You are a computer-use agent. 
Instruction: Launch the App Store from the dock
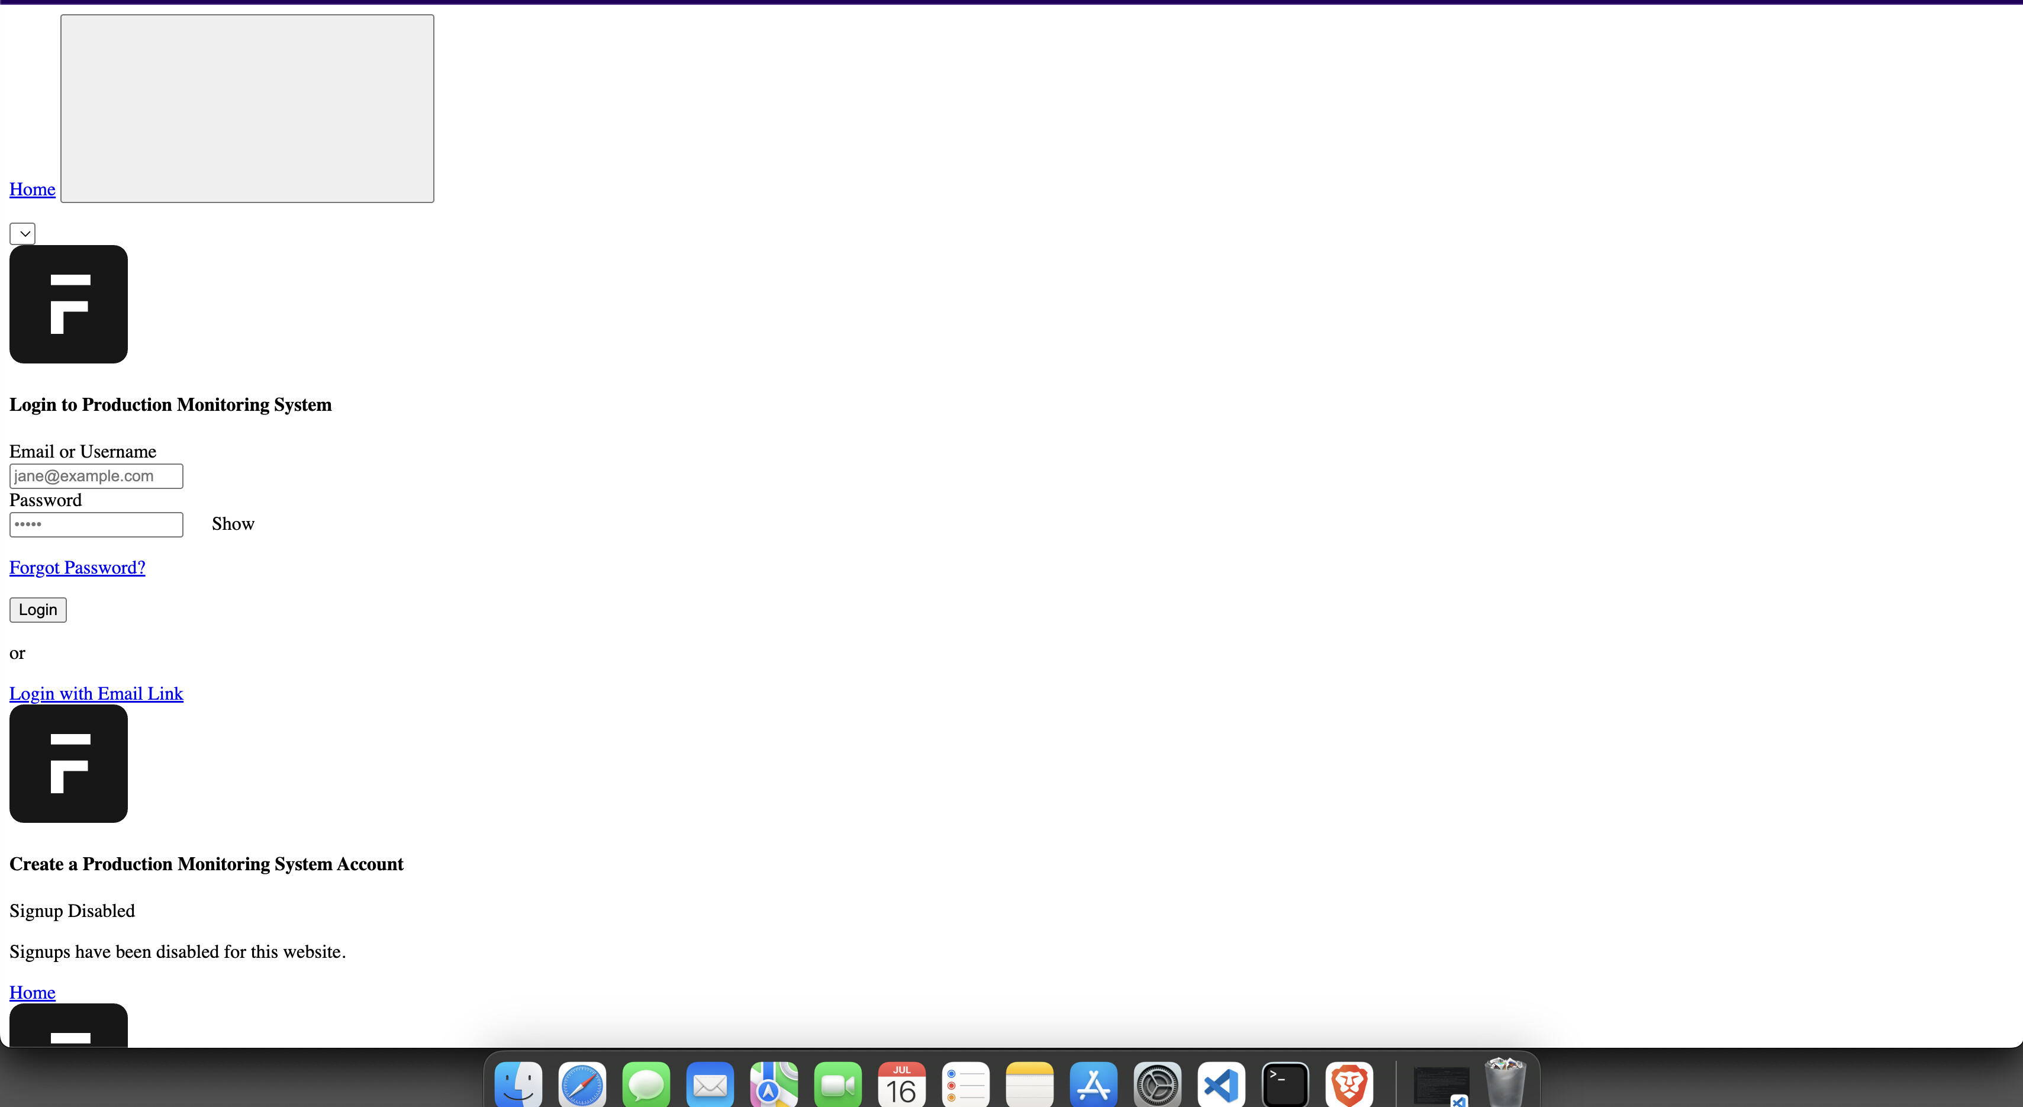coord(1093,1085)
